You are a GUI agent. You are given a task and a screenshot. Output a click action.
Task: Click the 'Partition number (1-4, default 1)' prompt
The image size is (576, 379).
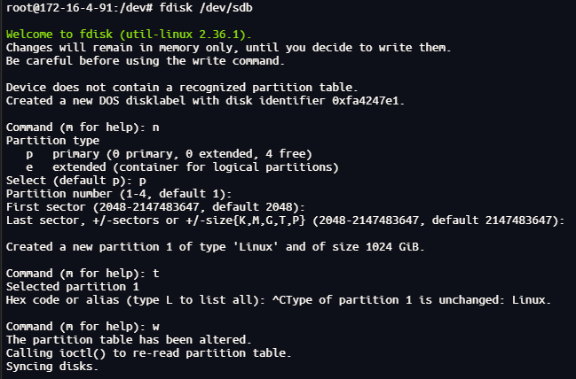(x=118, y=193)
